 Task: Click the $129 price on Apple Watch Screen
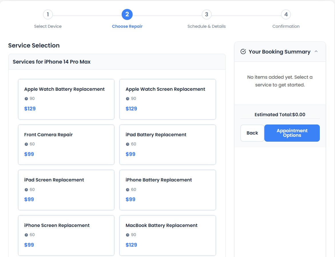coord(131,109)
